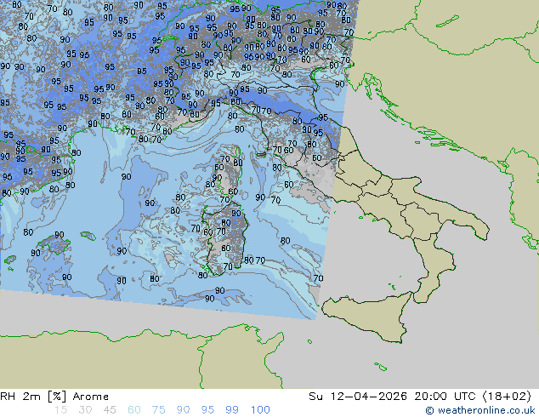Screen dimensions: 539x417
Task: Select the legend value 30
Action: [x=85, y=410]
